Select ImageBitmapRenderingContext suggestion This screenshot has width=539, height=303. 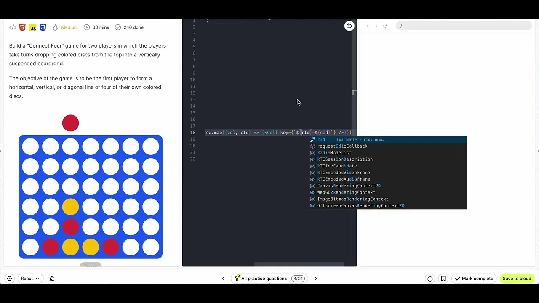click(388, 199)
